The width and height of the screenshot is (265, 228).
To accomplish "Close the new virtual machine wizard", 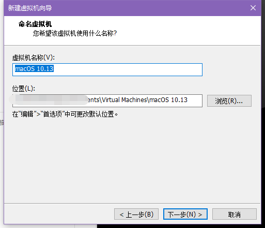I will [253, 8].
